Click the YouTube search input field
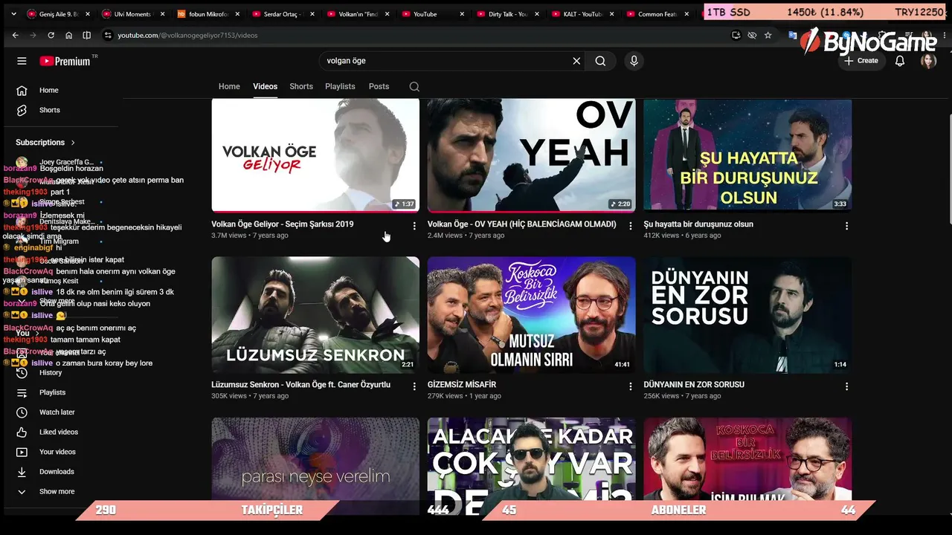 coord(446,61)
